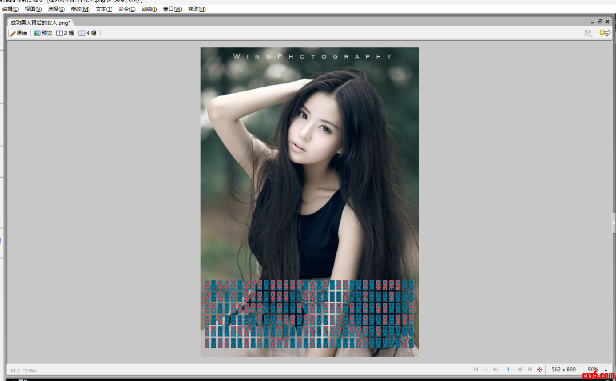Open the Quick Export menu button
616x381 pixels.
tap(605, 33)
